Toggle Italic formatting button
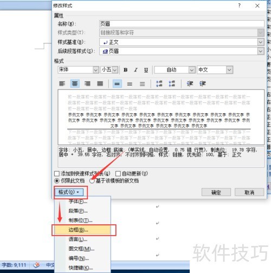The width and height of the screenshot is (271, 273). pos(135,70)
